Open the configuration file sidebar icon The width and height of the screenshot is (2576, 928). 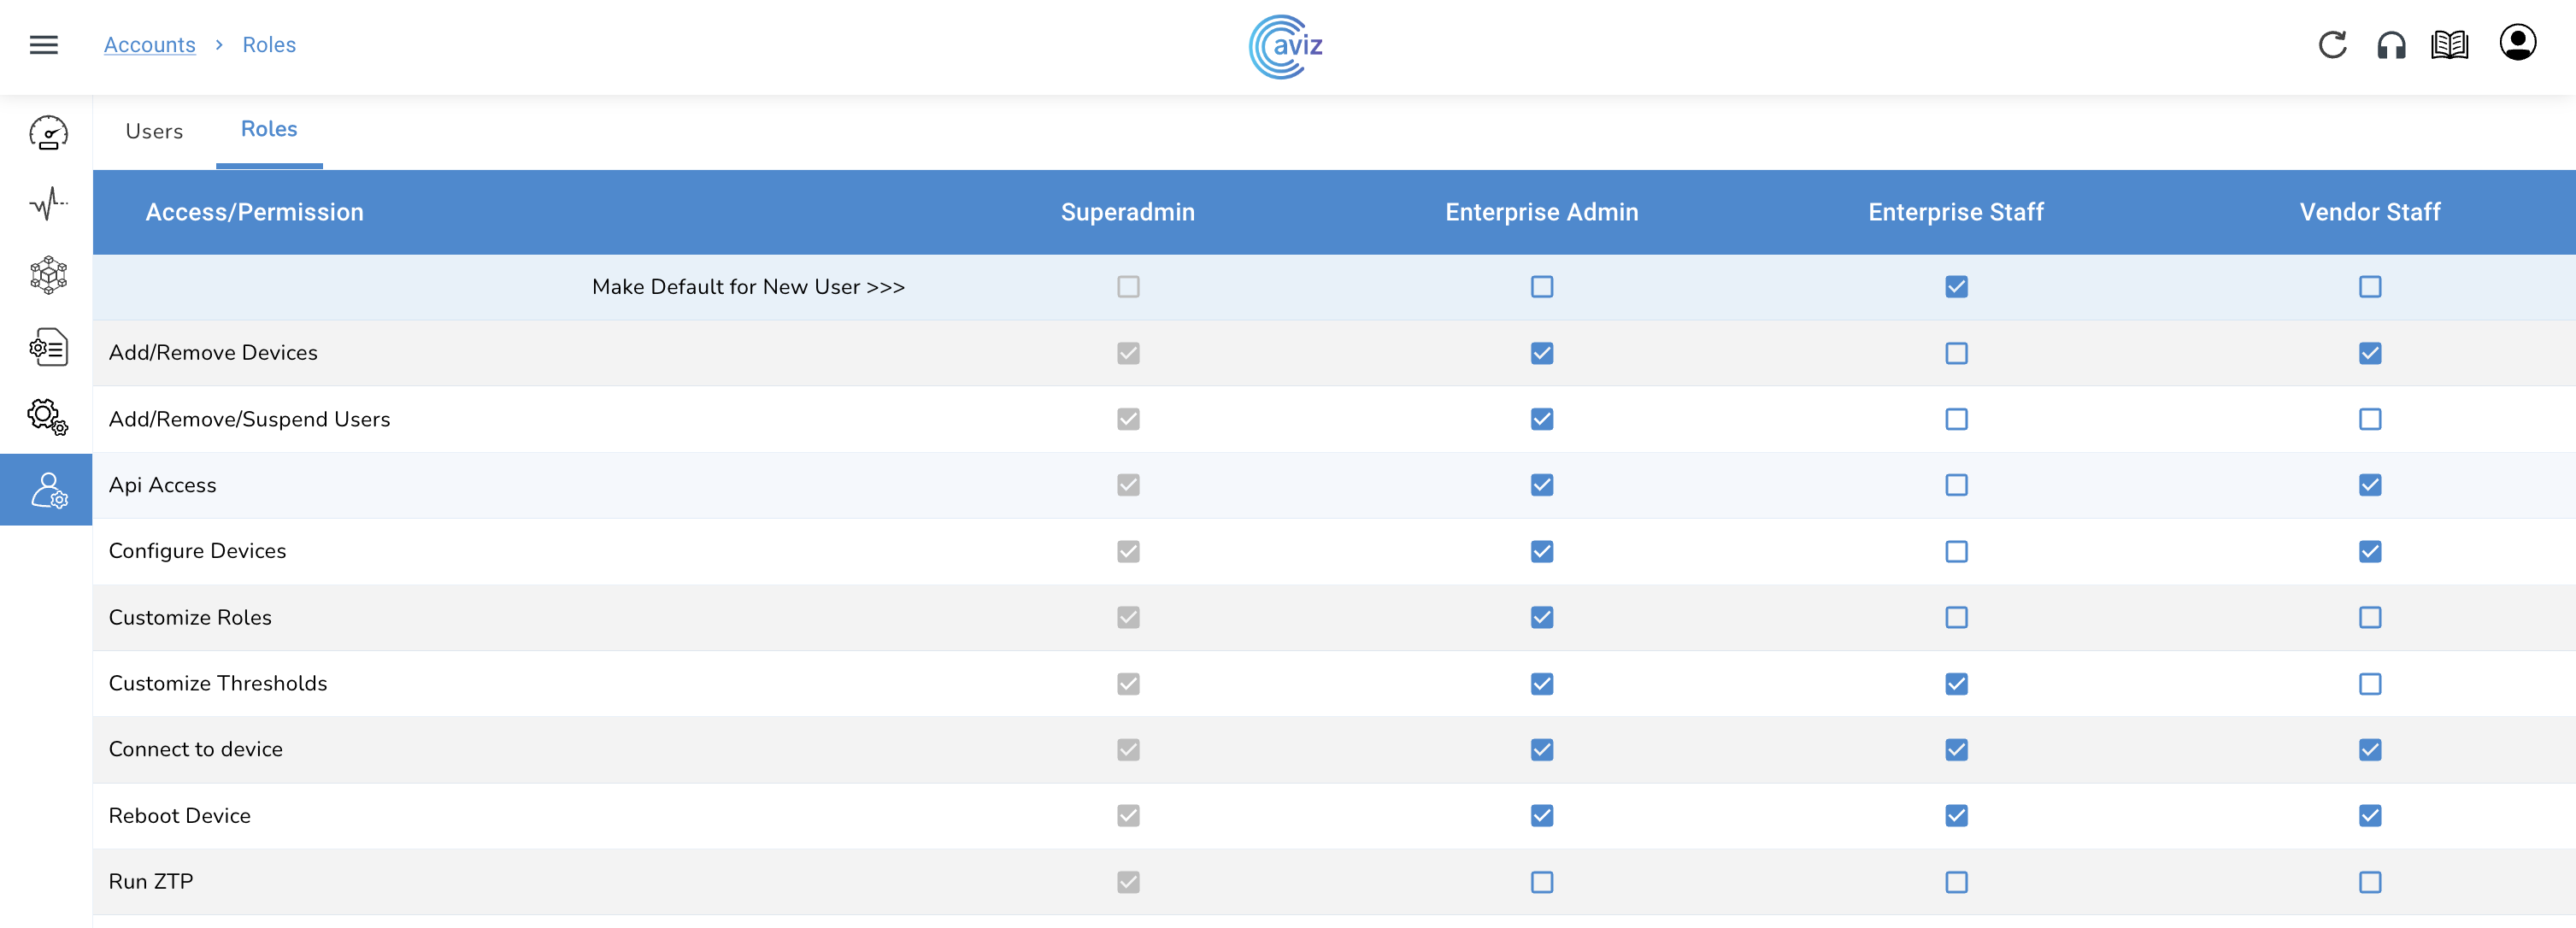coord(47,347)
